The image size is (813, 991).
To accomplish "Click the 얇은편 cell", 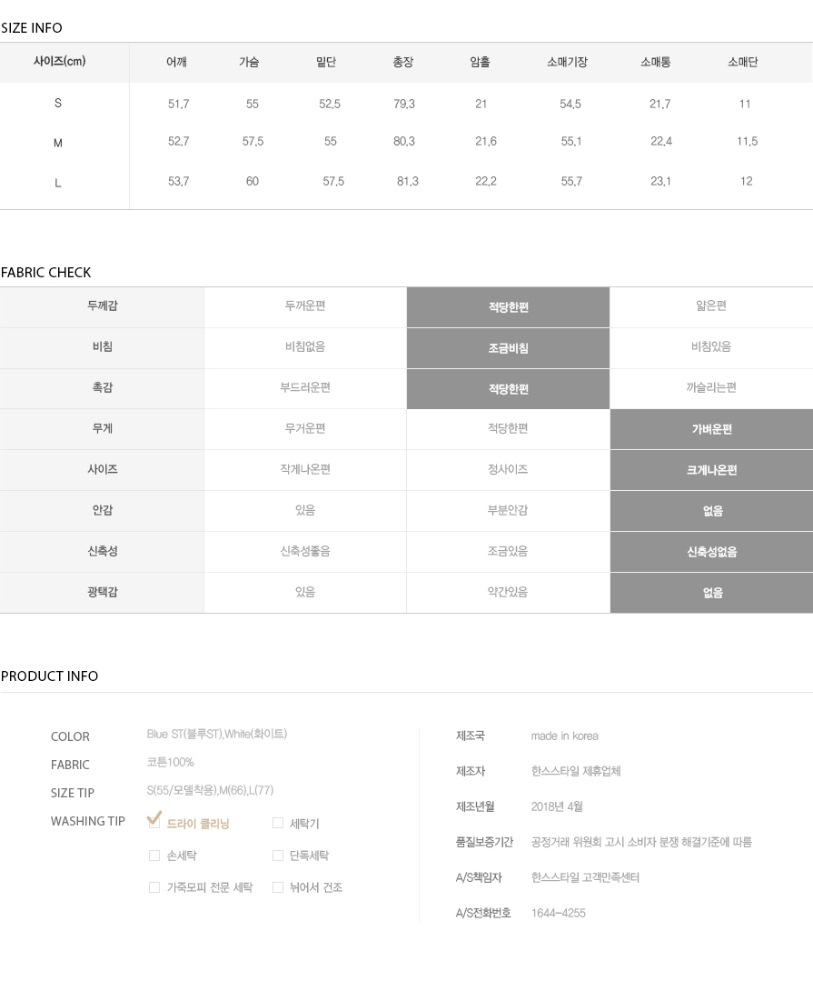I will (x=711, y=305).
